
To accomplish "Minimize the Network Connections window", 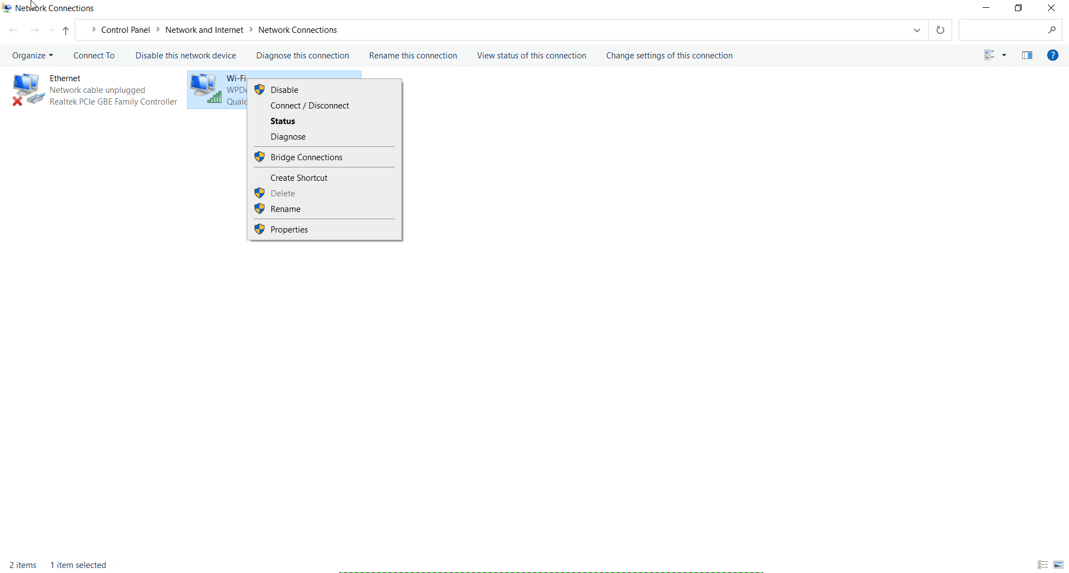I will tap(987, 8).
